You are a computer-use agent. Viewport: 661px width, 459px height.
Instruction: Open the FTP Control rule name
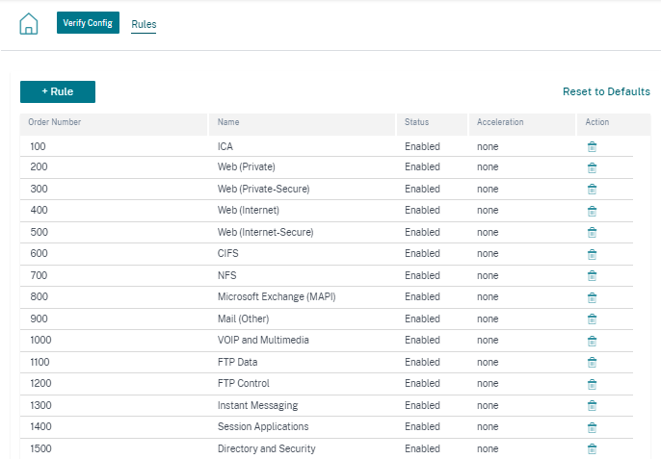(x=243, y=383)
